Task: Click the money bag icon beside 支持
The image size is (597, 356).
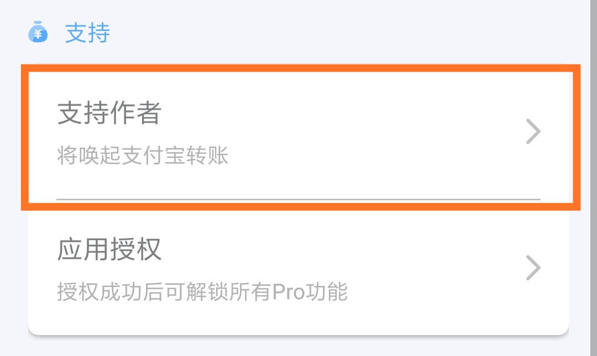Action: tap(38, 32)
